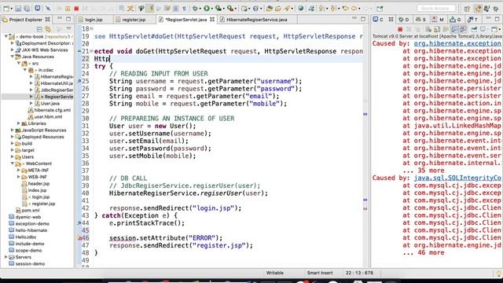Click Smart Insert status bar entry
The width and height of the screenshot is (503, 283).
pos(320,273)
